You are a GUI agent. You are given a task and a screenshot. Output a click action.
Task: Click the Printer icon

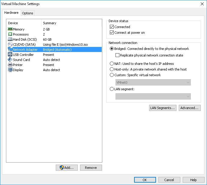[x=10, y=65]
